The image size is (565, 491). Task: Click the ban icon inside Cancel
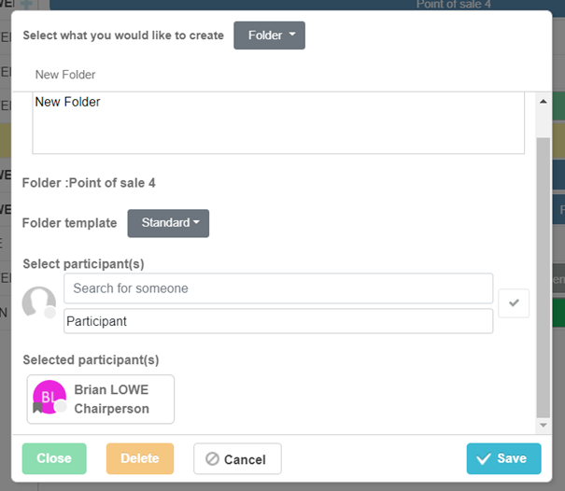[212, 459]
